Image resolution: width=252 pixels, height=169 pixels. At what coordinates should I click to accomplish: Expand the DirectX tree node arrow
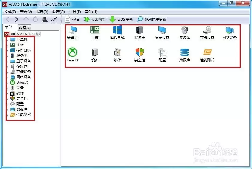[x=7, y=83]
